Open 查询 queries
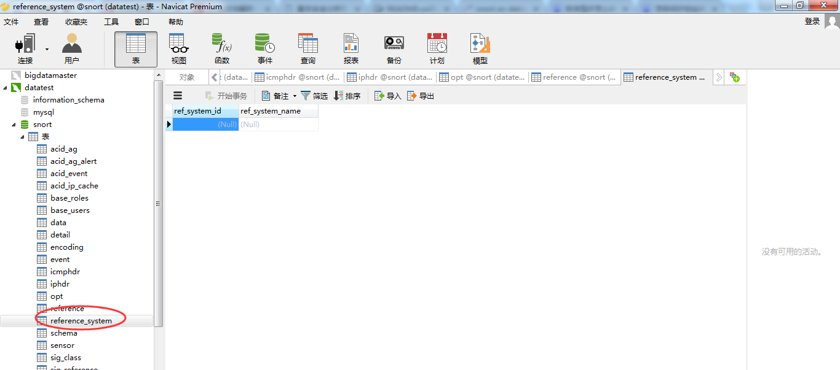Viewport: 840px width, 370px height. 308,49
